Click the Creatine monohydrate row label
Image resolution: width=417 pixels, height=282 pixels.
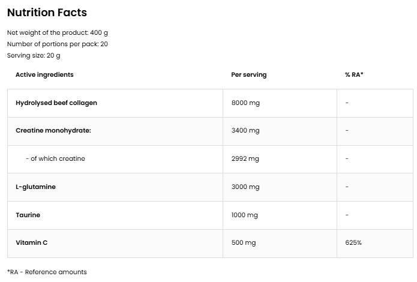[x=53, y=131]
